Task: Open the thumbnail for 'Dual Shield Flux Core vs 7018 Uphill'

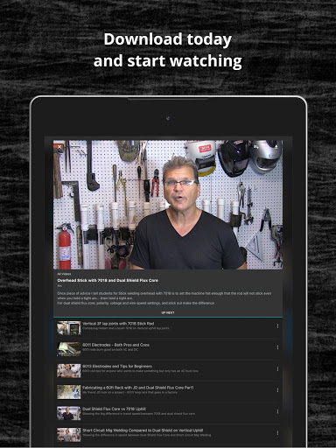Action: coord(69,413)
